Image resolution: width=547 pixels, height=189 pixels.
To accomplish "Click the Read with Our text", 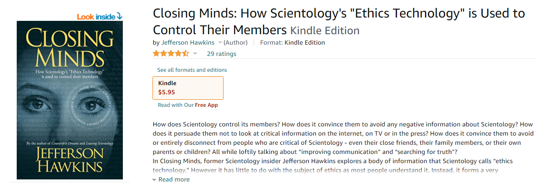I will coord(176,105).
